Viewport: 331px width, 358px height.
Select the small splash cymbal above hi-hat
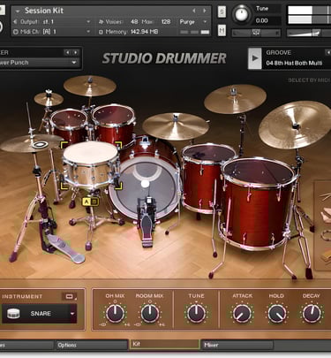[49, 99]
